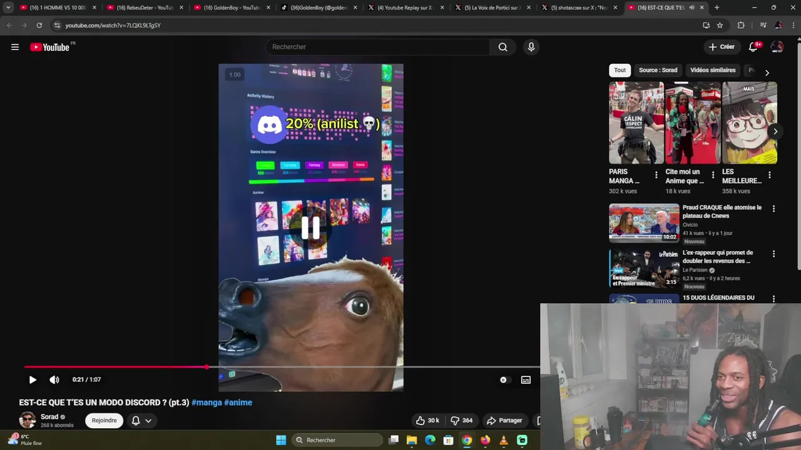Advance the Shorts shelf to next
Screen dimensions: 801x450
click(775, 131)
